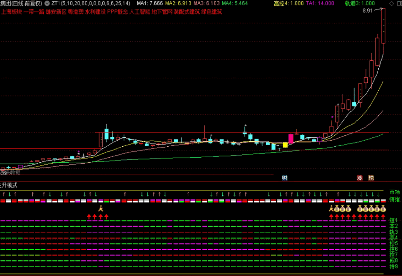Select the yellow highlighted candlestick

point(285,145)
